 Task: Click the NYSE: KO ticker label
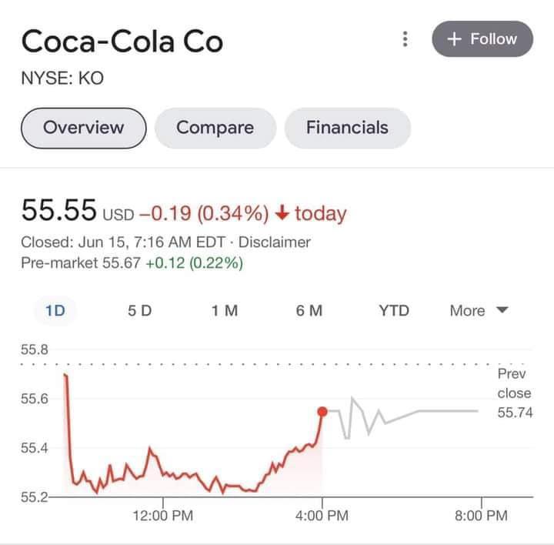point(62,78)
